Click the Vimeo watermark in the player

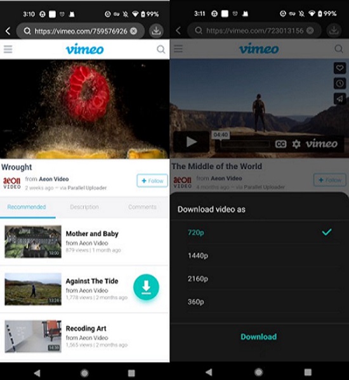tap(322, 144)
